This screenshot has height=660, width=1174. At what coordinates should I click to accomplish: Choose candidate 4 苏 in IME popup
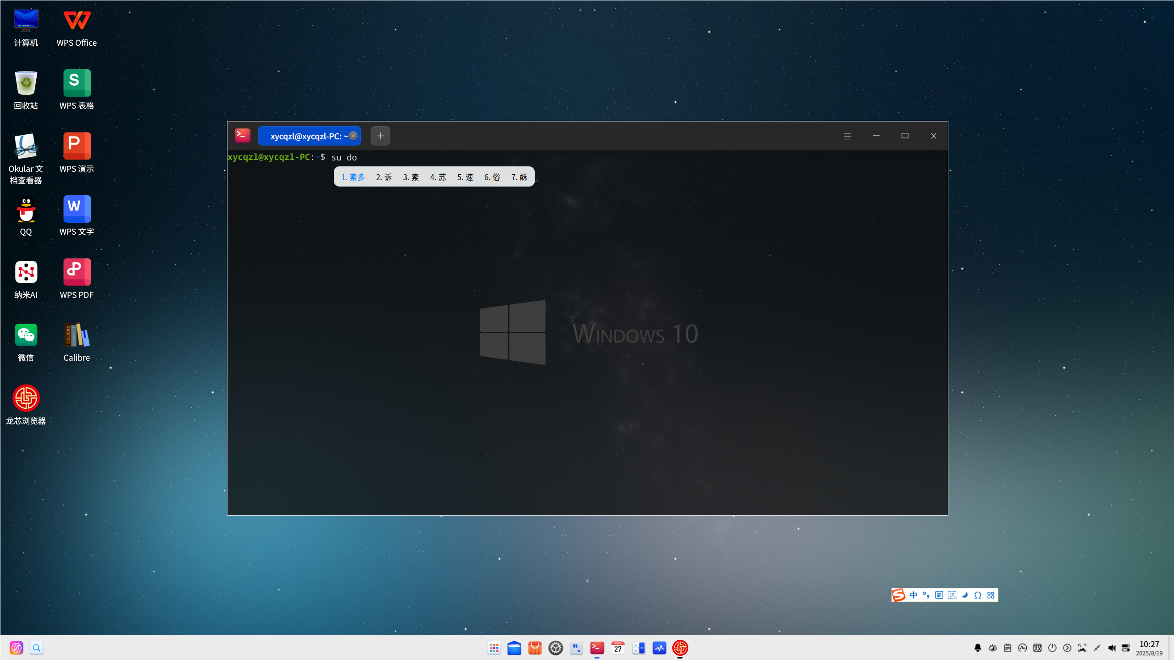[438, 177]
